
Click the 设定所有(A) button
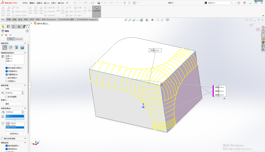click(14, 134)
